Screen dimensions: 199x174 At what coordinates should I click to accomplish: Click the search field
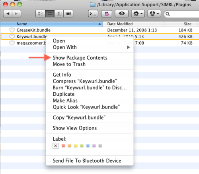pyautogui.click(x=182, y=14)
